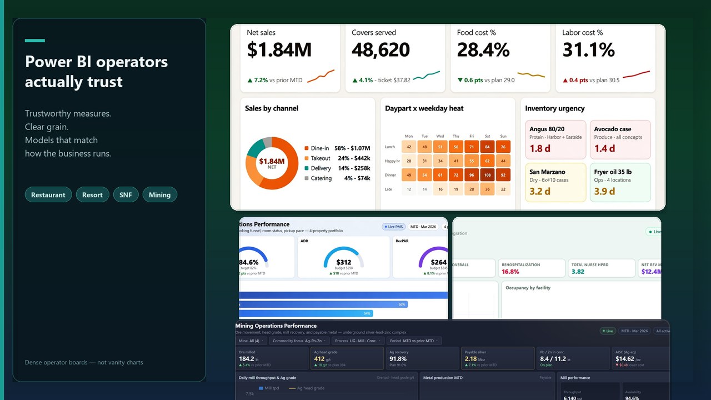Open the Mine All (4) dropdown
This screenshot has height=400, width=711.
252,341
